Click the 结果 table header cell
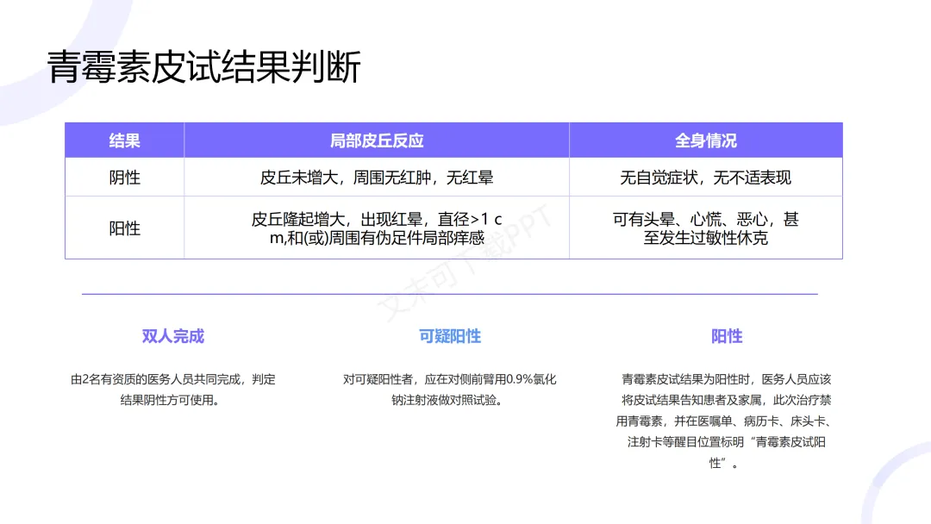931x524 pixels. (x=125, y=140)
